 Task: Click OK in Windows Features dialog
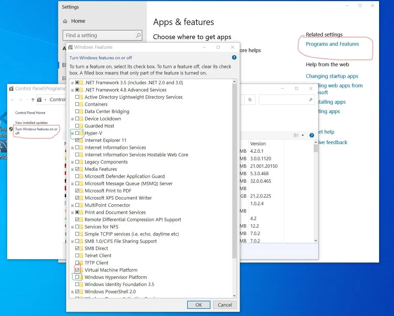click(x=199, y=305)
